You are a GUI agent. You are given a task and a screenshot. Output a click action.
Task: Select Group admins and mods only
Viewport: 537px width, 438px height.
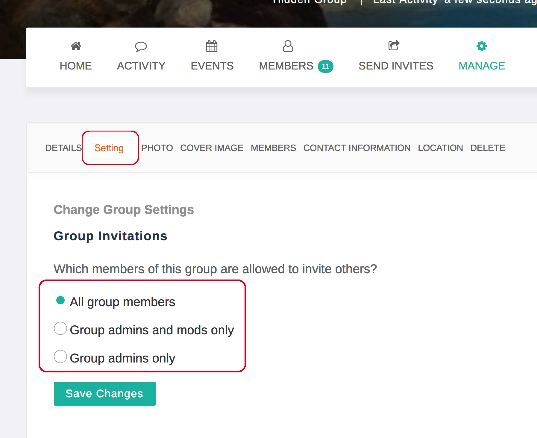(60, 329)
